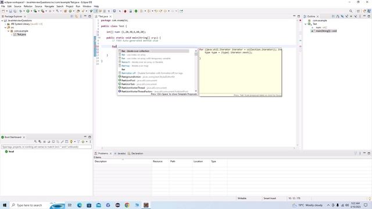Minimize the editor area
372x209 pixels.
pyautogui.click(x=294, y=16)
